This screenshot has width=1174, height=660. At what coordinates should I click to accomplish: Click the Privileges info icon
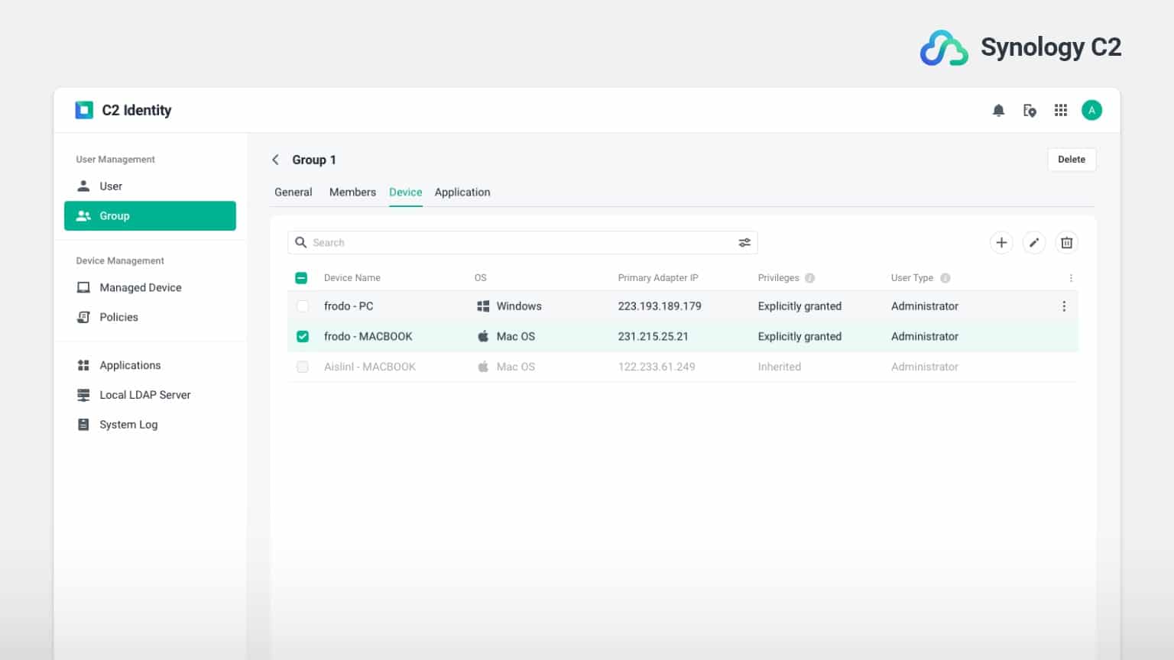point(810,278)
